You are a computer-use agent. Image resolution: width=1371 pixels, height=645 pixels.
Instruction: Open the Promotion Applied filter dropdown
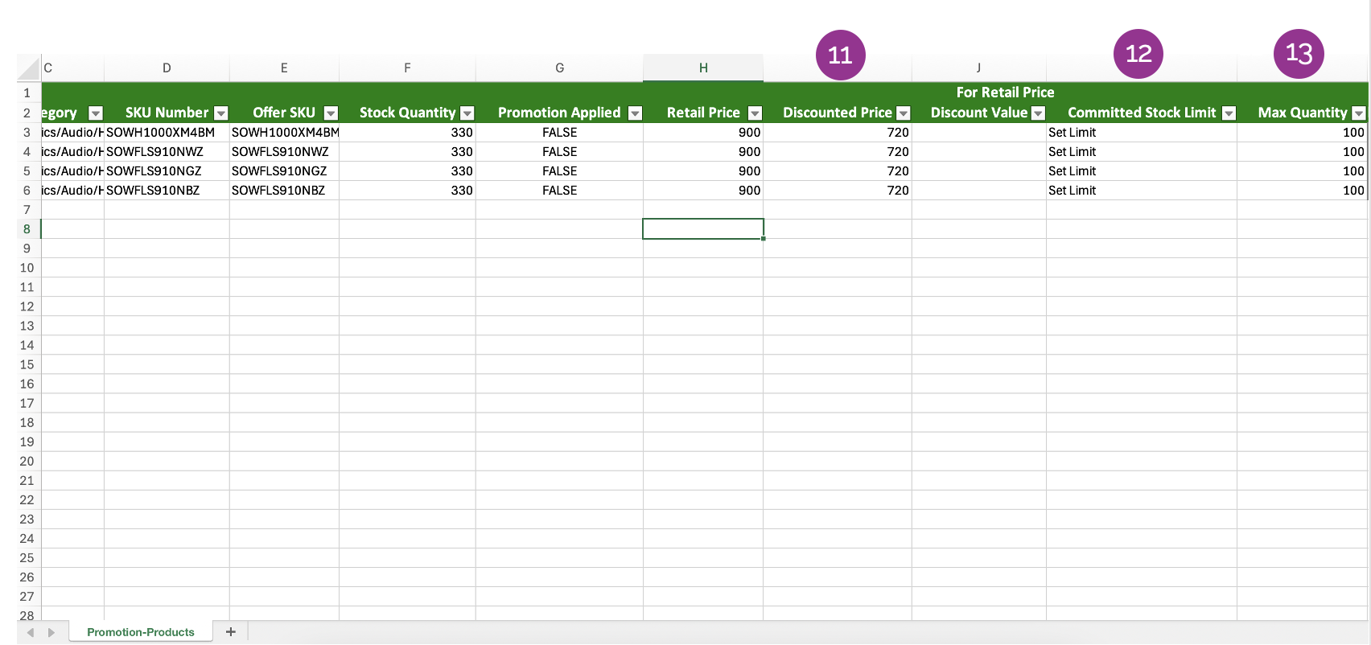coord(635,113)
